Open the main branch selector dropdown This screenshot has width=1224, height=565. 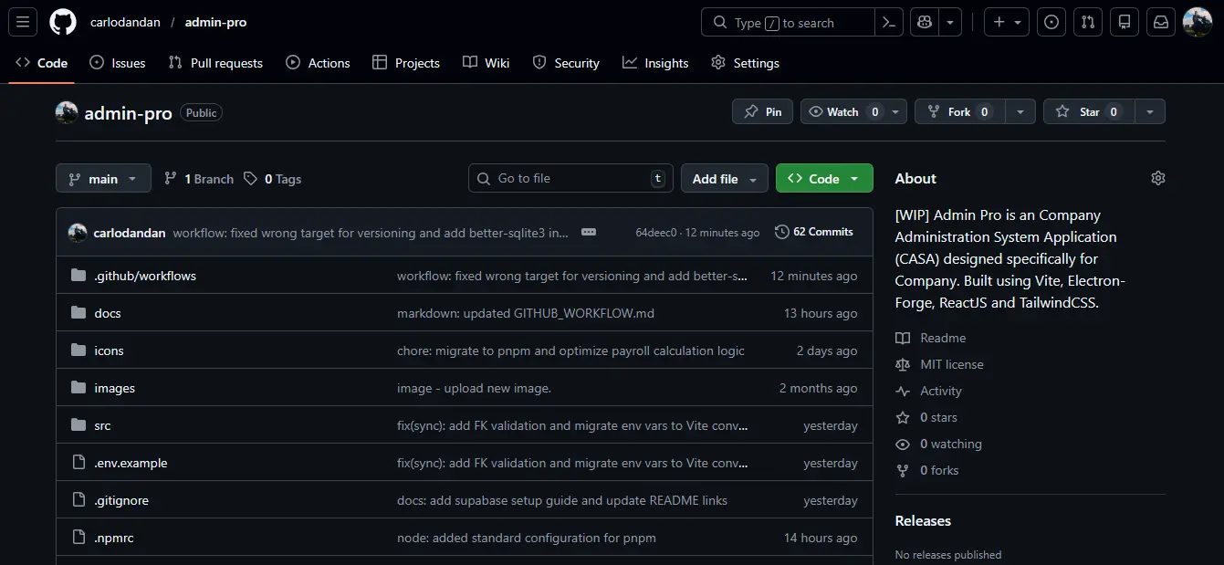pos(103,178)
